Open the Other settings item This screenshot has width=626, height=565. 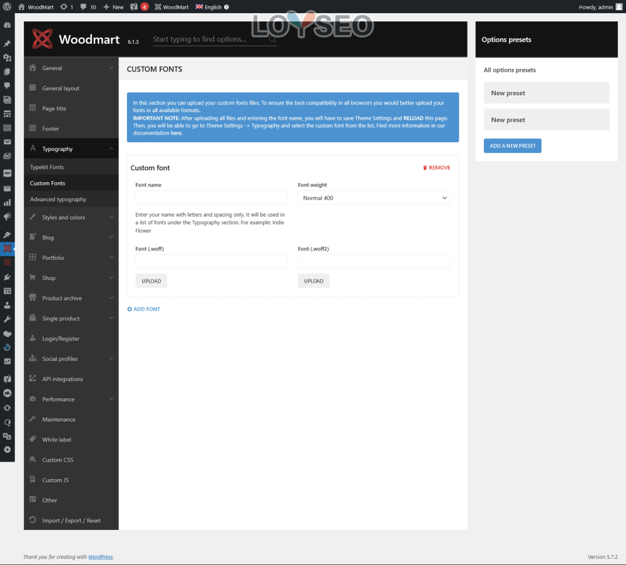pyautogui.click(x=71, y=500)
